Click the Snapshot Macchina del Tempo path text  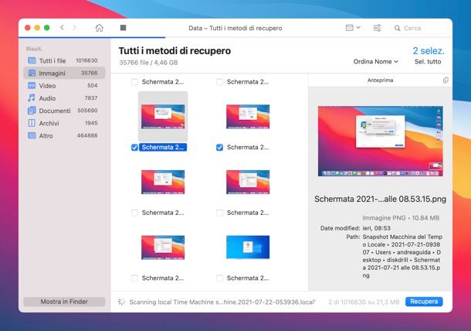[x=402, y=256]
